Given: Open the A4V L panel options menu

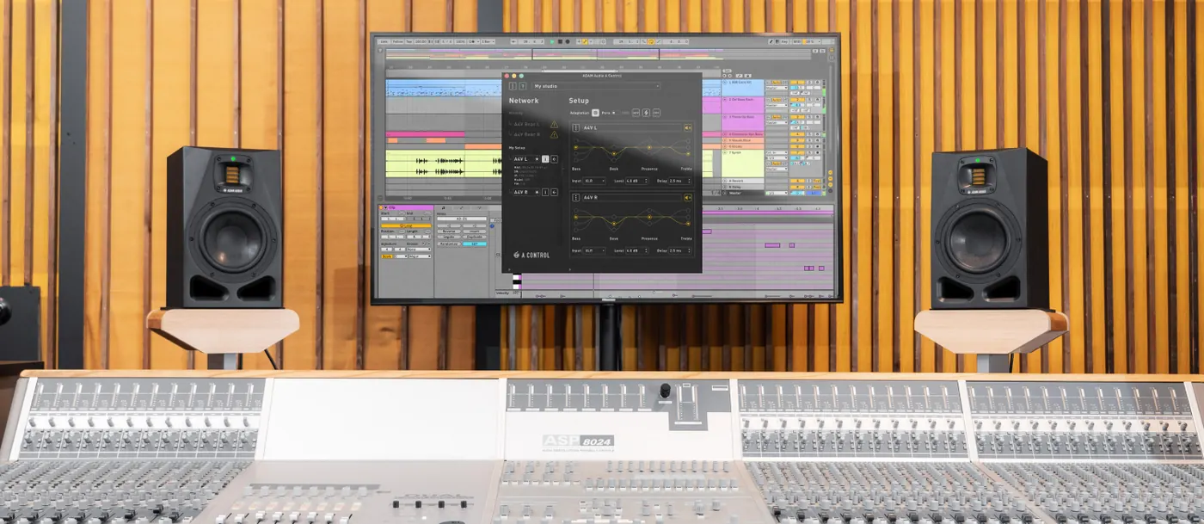Looking at the screenshot, I should (576, 127).
